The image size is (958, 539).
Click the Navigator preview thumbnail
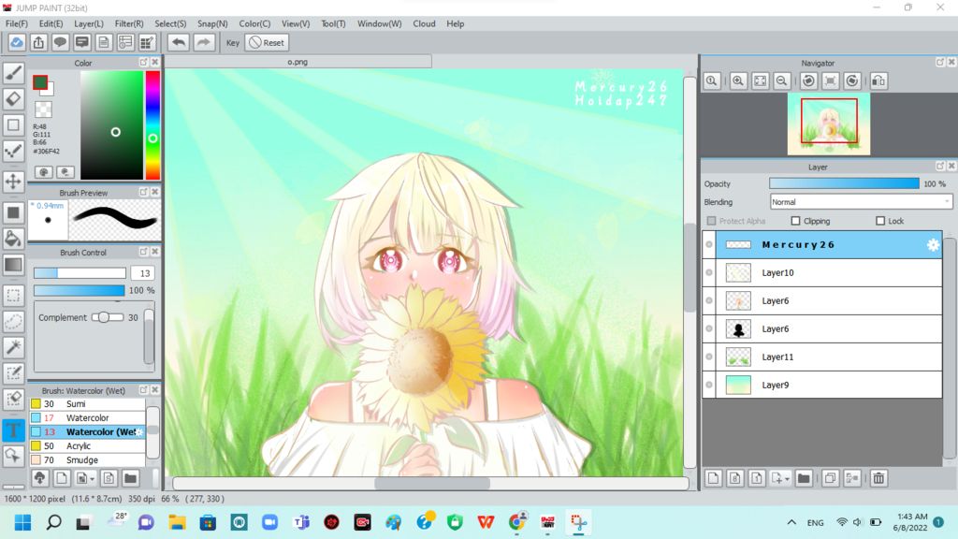[x=829, y=124]
